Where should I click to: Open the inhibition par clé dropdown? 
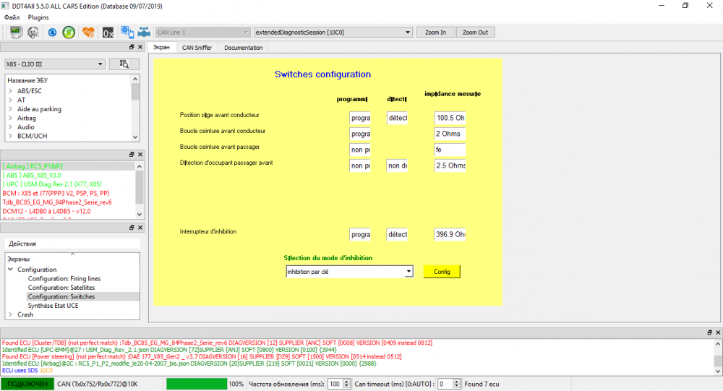(x=349, y=272)
